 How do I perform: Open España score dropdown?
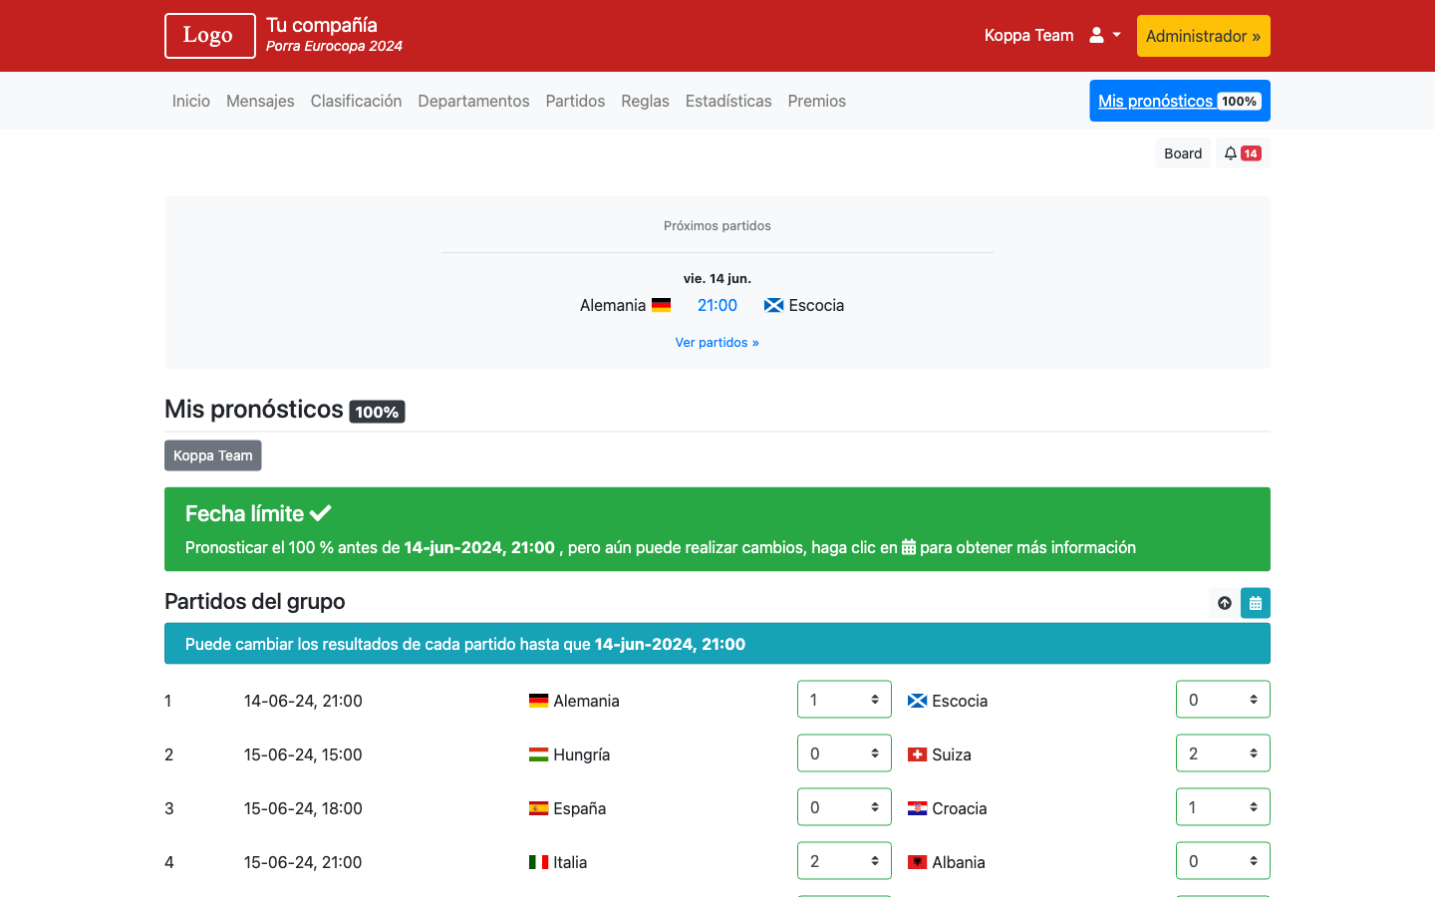tap(844, 807)
